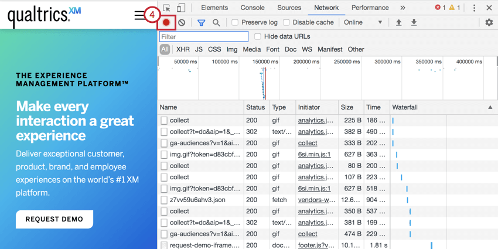The height and width of the screenshot is (249, 498).
Task: Check Hide data URLs
Action: [x=258, y=36]
